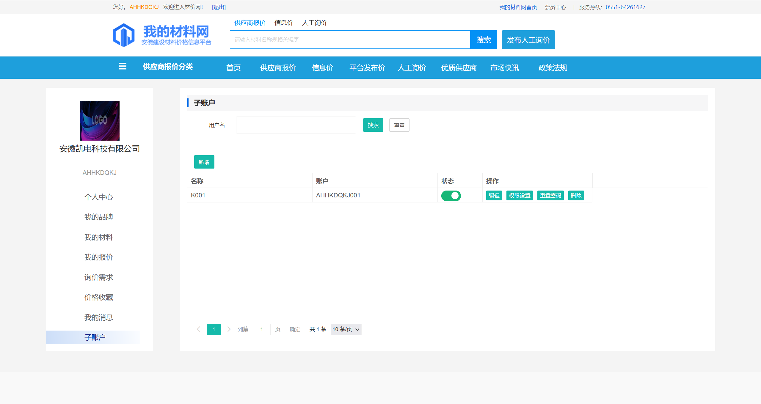Select the 信息价 search tab
The image size is (761, 404).
pyautogui.click(x=284, y=23)
